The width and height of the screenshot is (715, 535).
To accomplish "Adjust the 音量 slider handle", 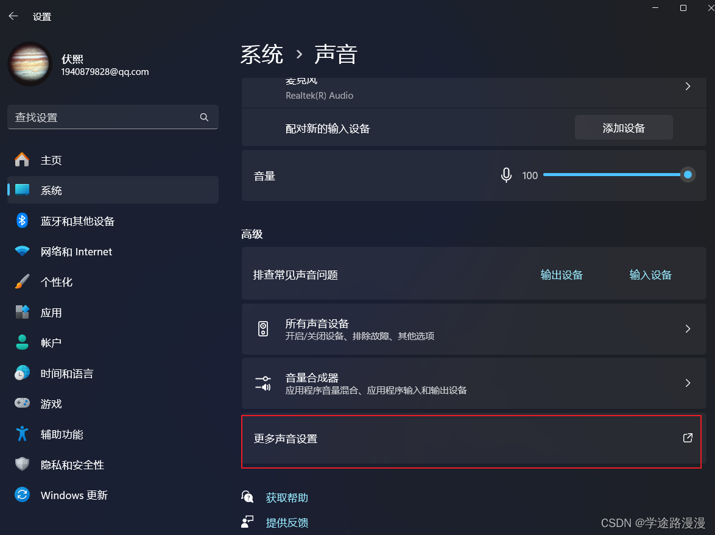I will [688, 175].
